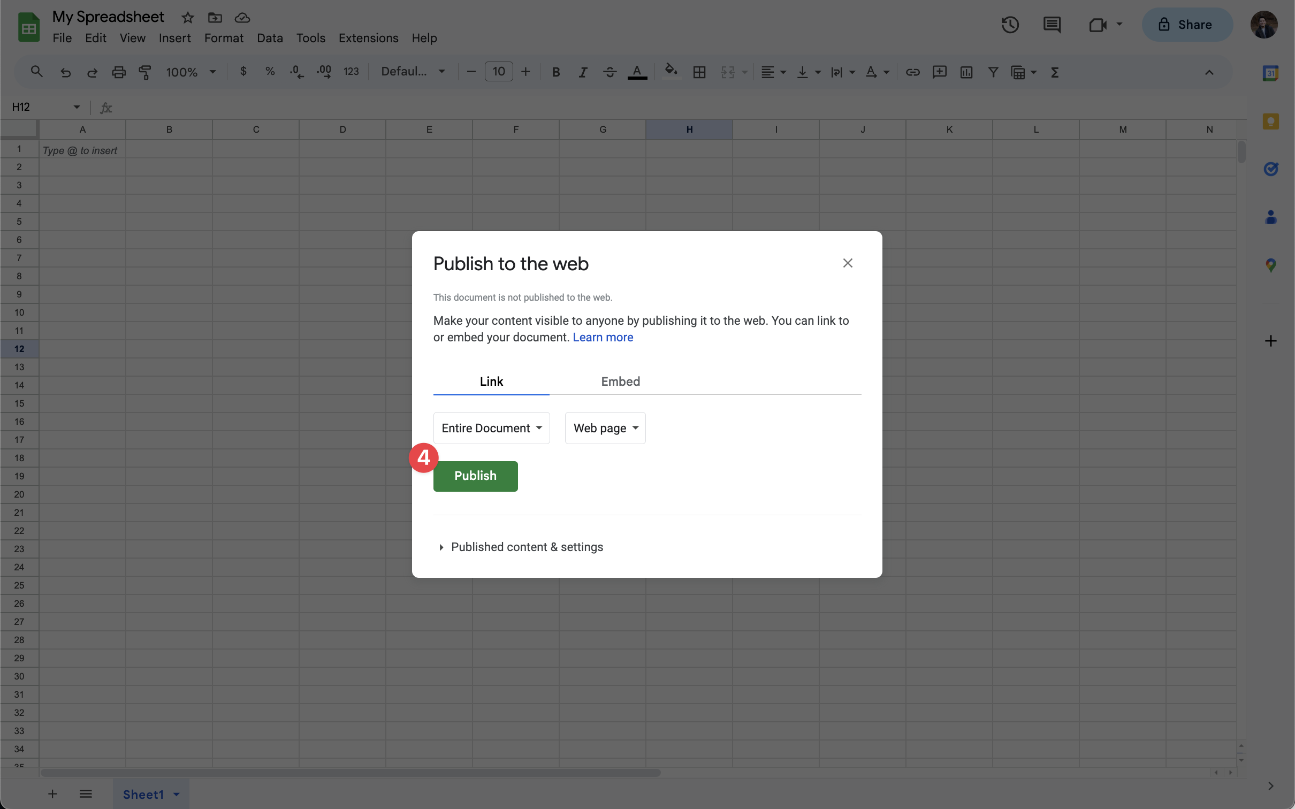This screenshot has width=1295, height=809.
Task: Open Google Maps side panel icon
Action: (1270, 265)
